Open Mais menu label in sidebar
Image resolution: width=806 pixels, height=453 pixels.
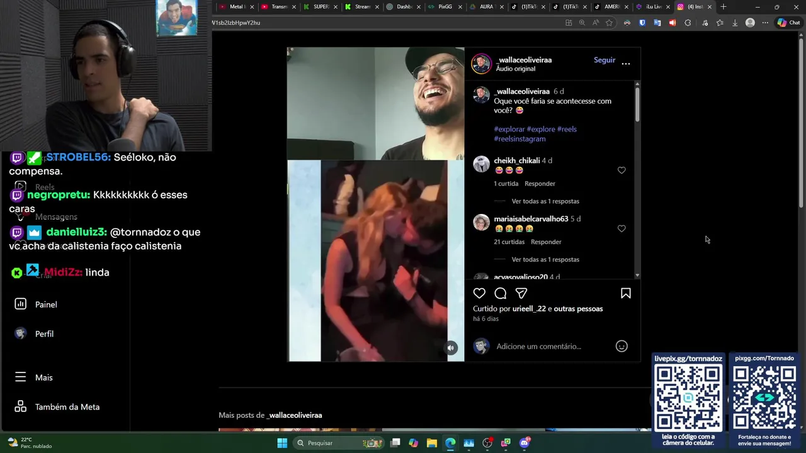[x=44, y=377]
